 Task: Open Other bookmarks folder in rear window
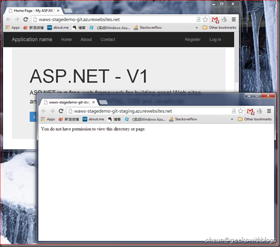(x=220, y=28)
